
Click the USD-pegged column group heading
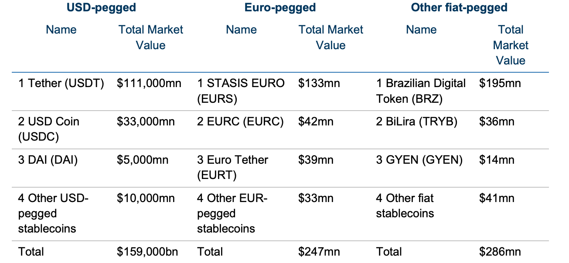[x=101, y=7]
